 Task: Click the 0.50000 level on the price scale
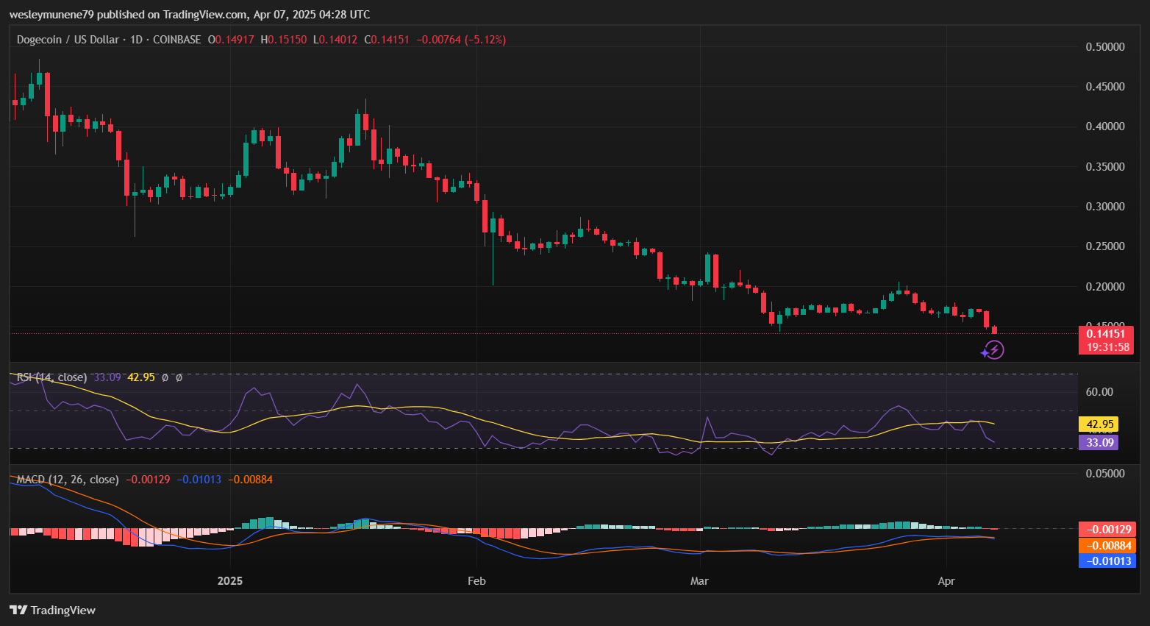click(x=1105, y=47)
